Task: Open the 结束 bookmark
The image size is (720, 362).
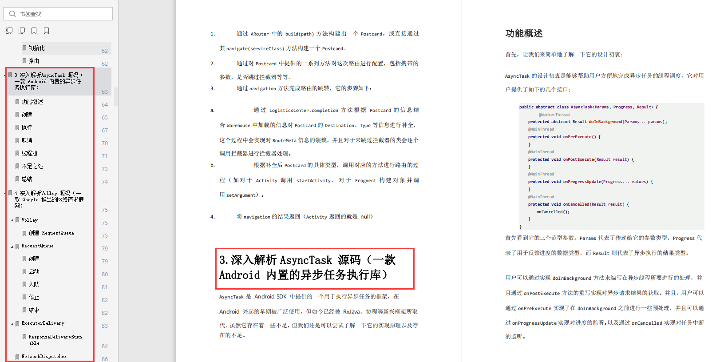Action: [x=34, y=310]
